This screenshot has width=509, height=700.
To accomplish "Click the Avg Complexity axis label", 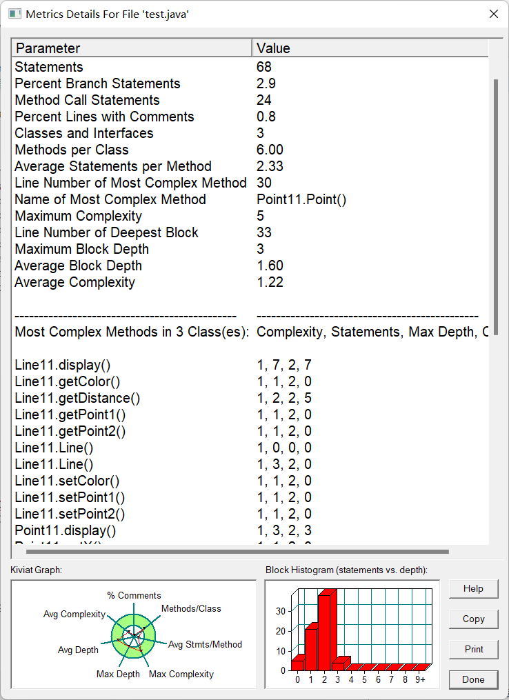I will point(74,614).
